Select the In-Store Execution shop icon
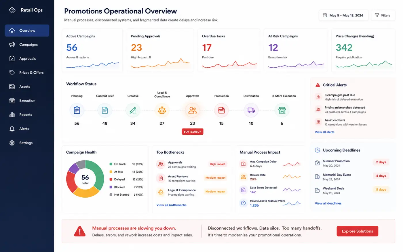This screenshot has width=403, height=252. (282, 110)
